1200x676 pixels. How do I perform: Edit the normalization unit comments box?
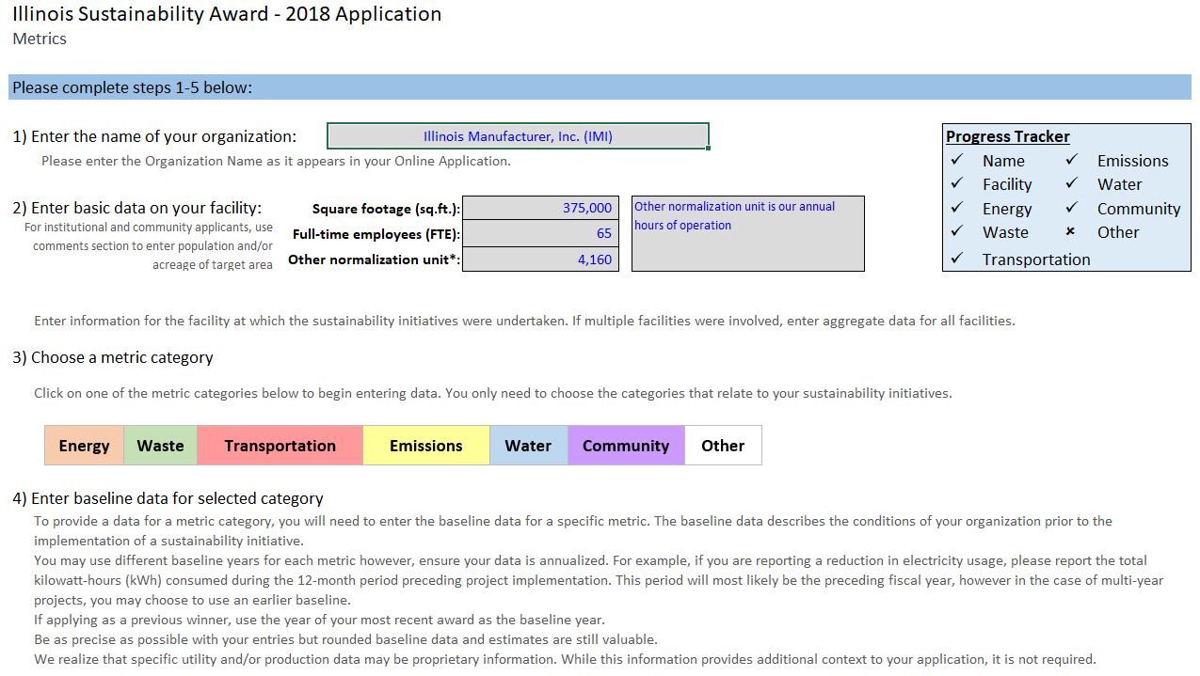747,234
